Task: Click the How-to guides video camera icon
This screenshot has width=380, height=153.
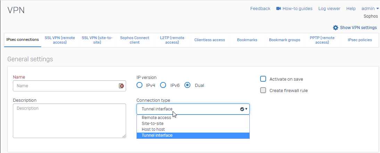Action: tap(279, 8)
